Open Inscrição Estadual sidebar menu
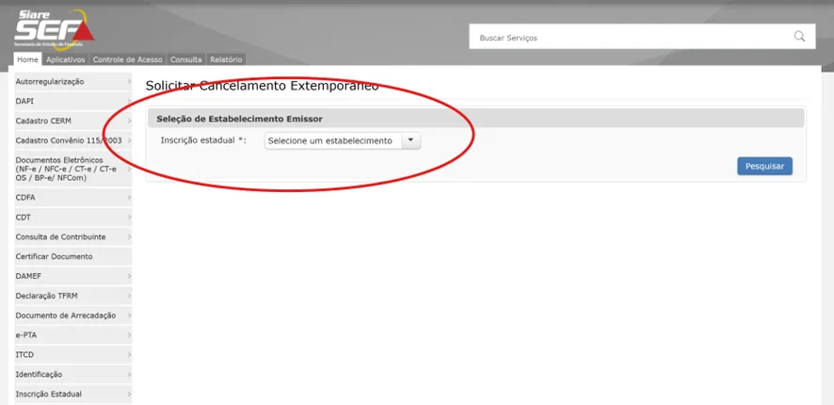834x405 pixels. [x=73, y=394]
